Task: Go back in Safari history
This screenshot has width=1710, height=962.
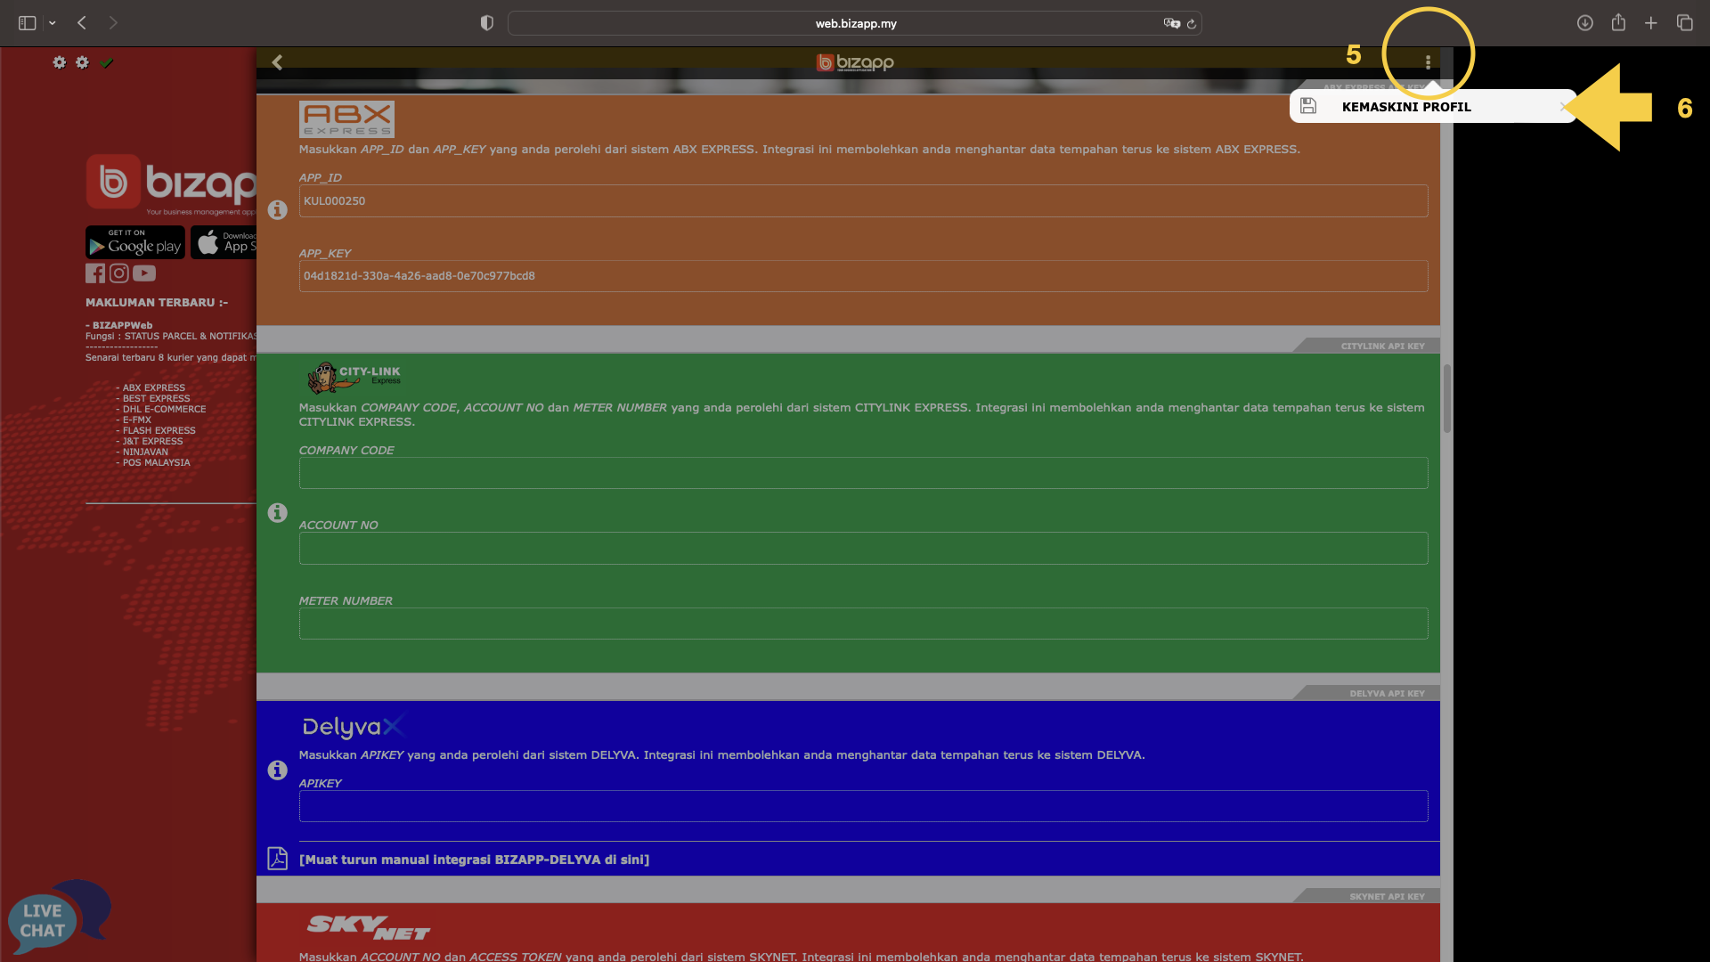Action: [x=82, y=23]
